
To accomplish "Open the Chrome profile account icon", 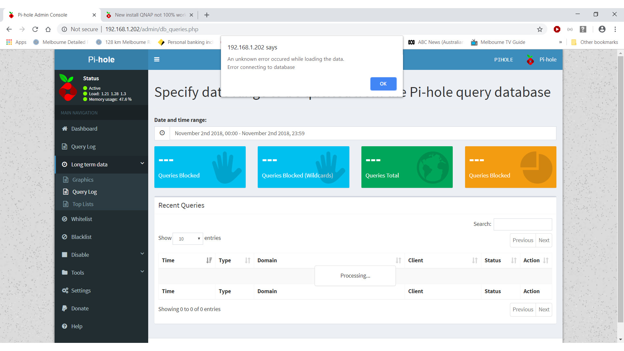I will click(602, 29).
